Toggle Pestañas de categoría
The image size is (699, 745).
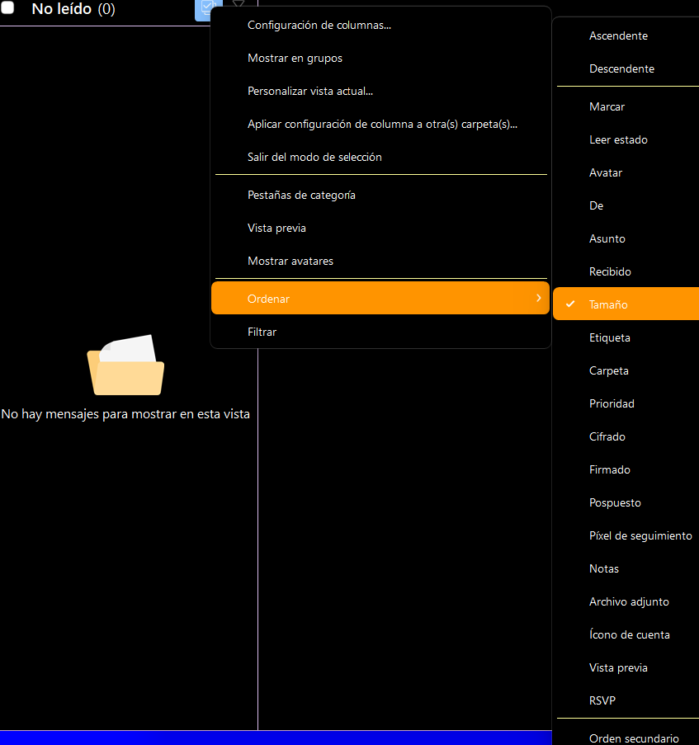click(301, 195)
